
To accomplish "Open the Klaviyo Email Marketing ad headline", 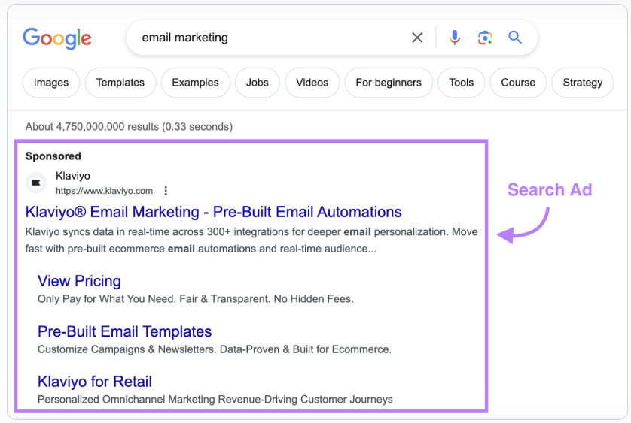I will pos(213,212).
